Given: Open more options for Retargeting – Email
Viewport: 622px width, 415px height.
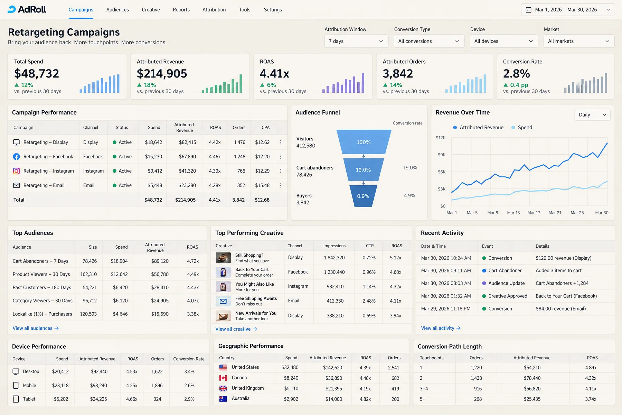Looking at the screenshot, I should pos(281,185).
